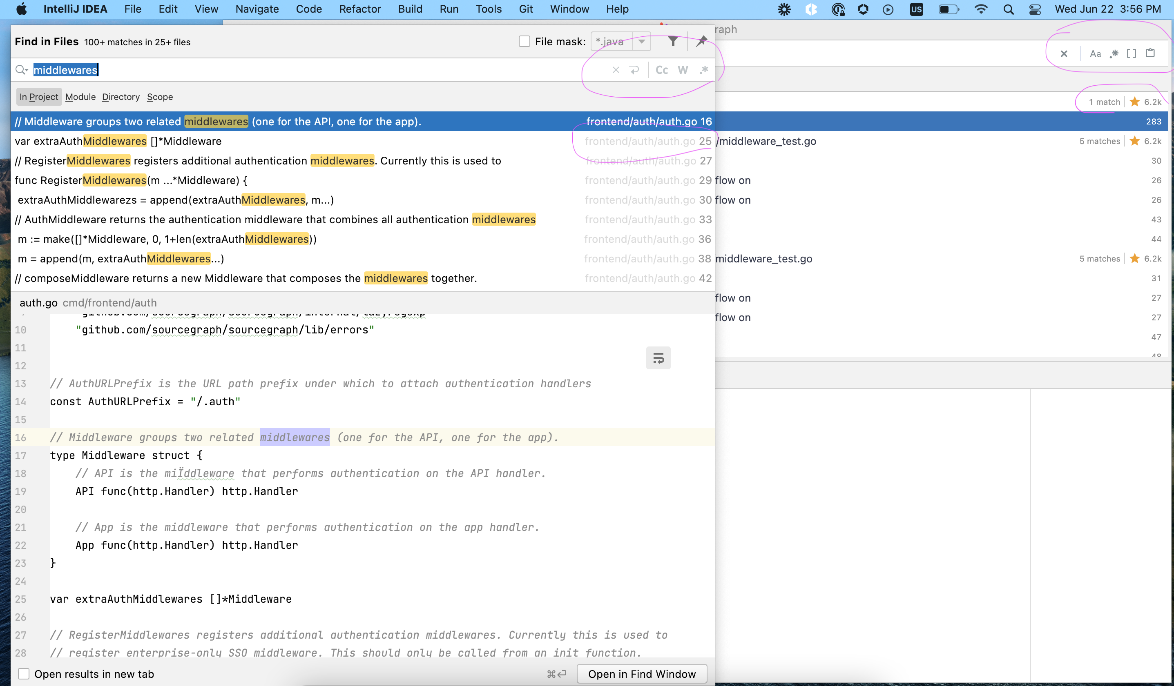Open the Refactor menu
Viewport: 1174px width, 686px height.
click(x=359, y=9)
